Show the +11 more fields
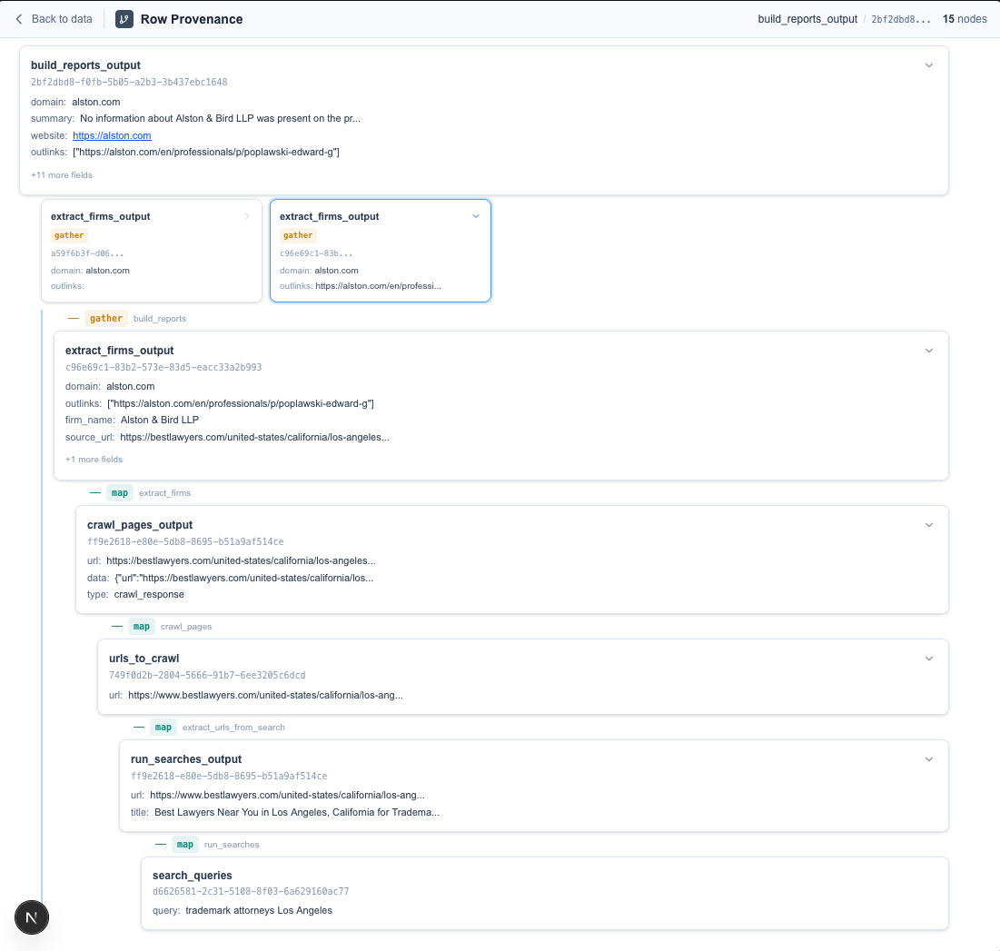 point(61,175)
